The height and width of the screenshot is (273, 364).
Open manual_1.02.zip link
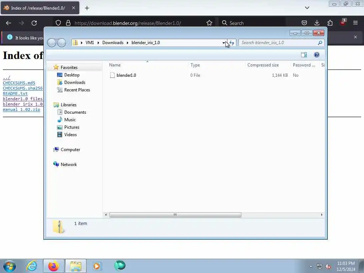(21, 109)
